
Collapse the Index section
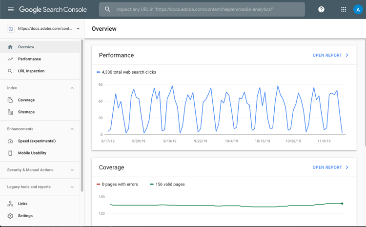(72, 88)
